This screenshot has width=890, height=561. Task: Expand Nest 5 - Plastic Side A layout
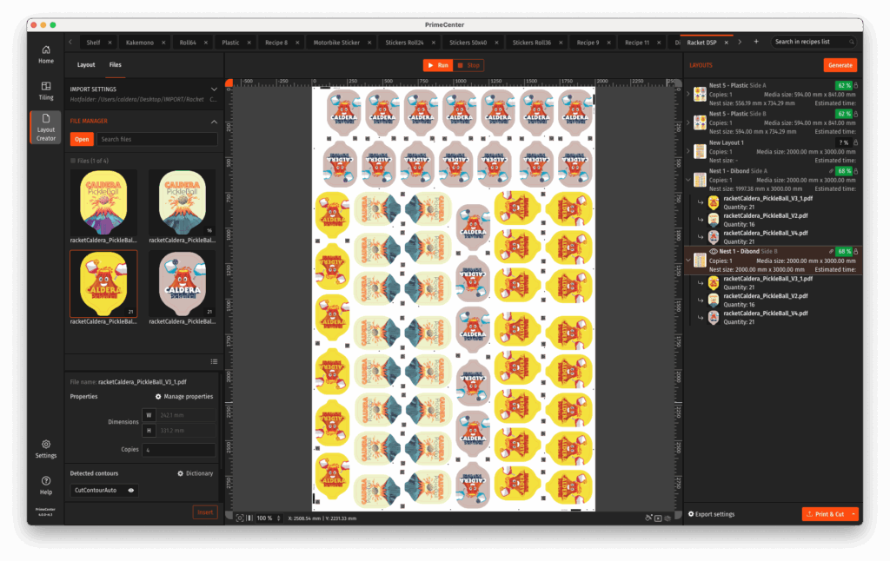[x=688, y=94]
